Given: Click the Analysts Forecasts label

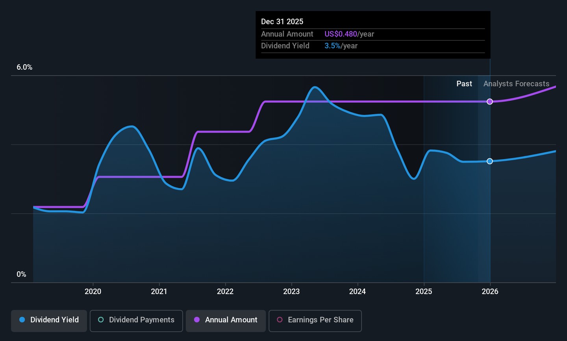Looking at the screenshot, I should (516, 84).
